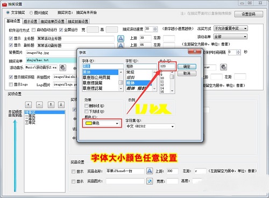
Task: Toggle 全屏运行 fullscreen checkbox
Action: coord(61,30)
